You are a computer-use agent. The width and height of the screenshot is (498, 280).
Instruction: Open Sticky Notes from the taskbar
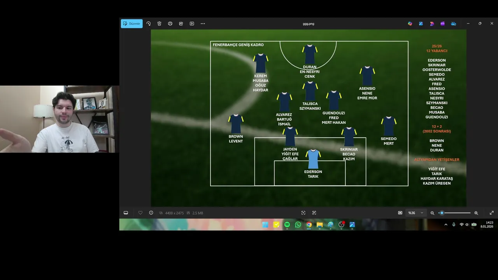pos(276,224)
